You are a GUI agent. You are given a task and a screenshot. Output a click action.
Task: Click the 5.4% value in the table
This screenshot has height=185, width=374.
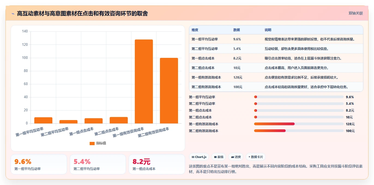pyautogui.click(x=237, y=49)
